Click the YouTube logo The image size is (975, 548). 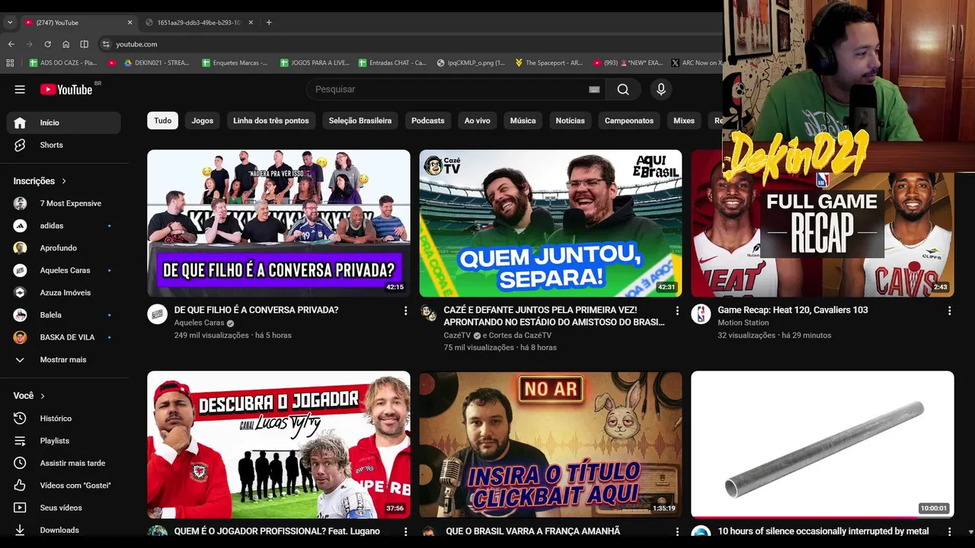click(66, 89)
